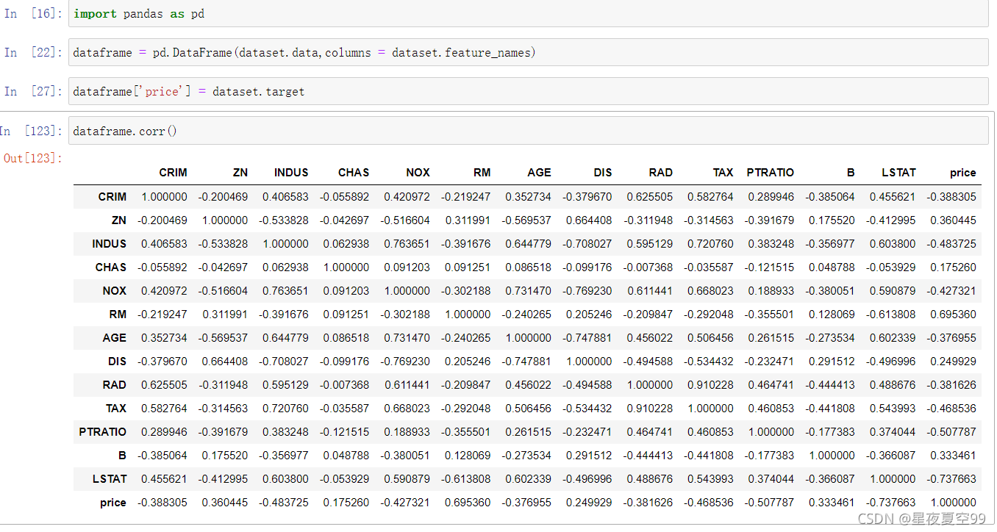Click the -0.613808 value in RM row
Viewport: 997px width, 532px height.
click(891, 314)
